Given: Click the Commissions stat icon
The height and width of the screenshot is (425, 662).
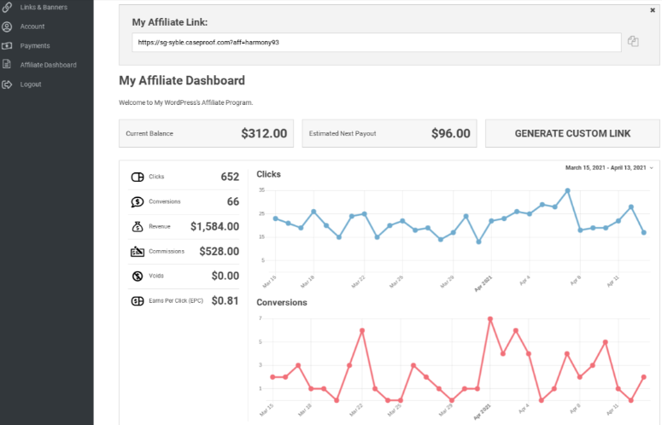Looking at the screenshot, I should pyautogui.click(x=138, y=251).
